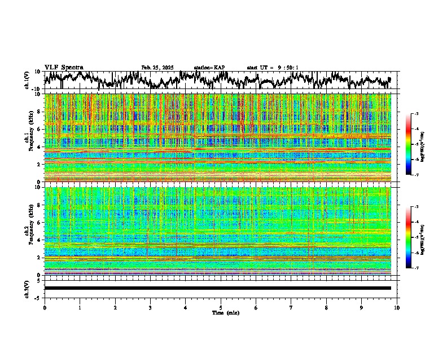Click the "3" tick on Time axis
This screenshot has width=447, height=345.
(x=150, y=308)
